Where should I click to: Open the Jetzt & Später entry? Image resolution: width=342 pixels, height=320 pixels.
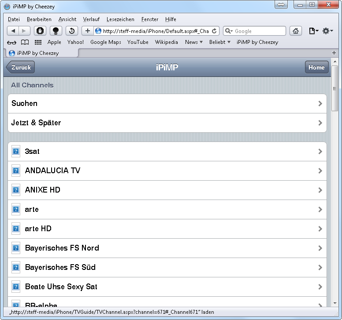pos(167,123)
